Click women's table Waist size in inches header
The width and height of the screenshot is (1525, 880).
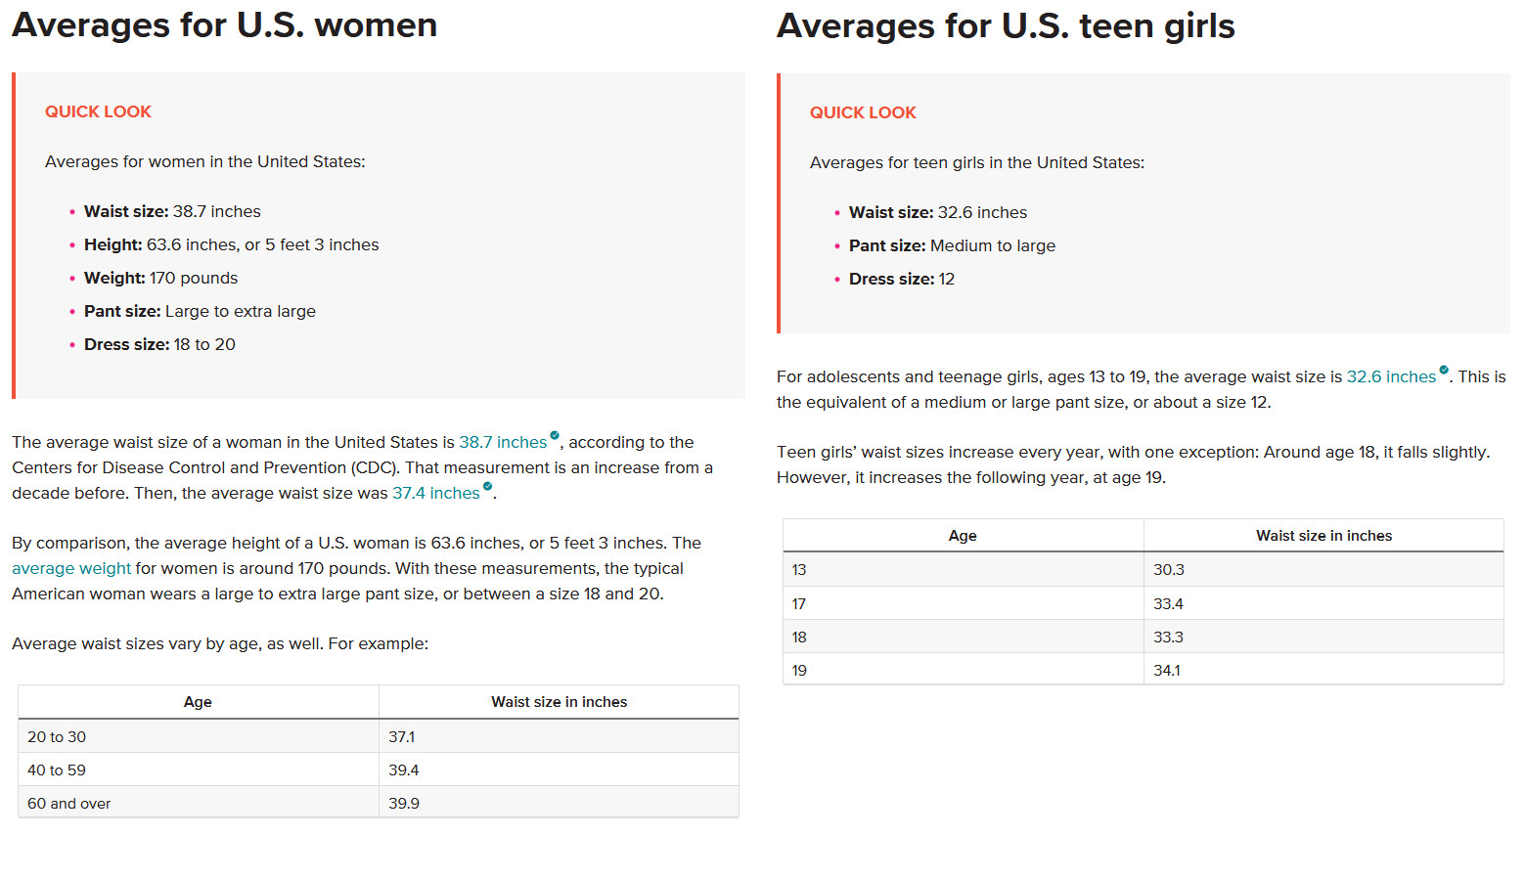tap(559, 702)
